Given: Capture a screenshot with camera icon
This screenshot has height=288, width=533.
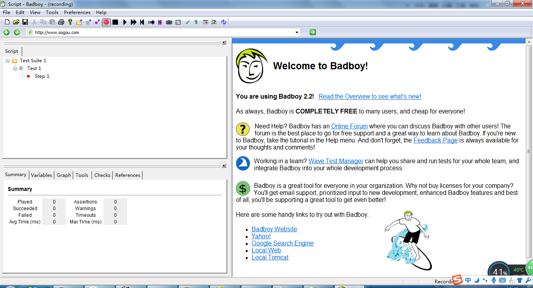Looking at the screenshot, I should pyautogui.click(x=169, y=22).
